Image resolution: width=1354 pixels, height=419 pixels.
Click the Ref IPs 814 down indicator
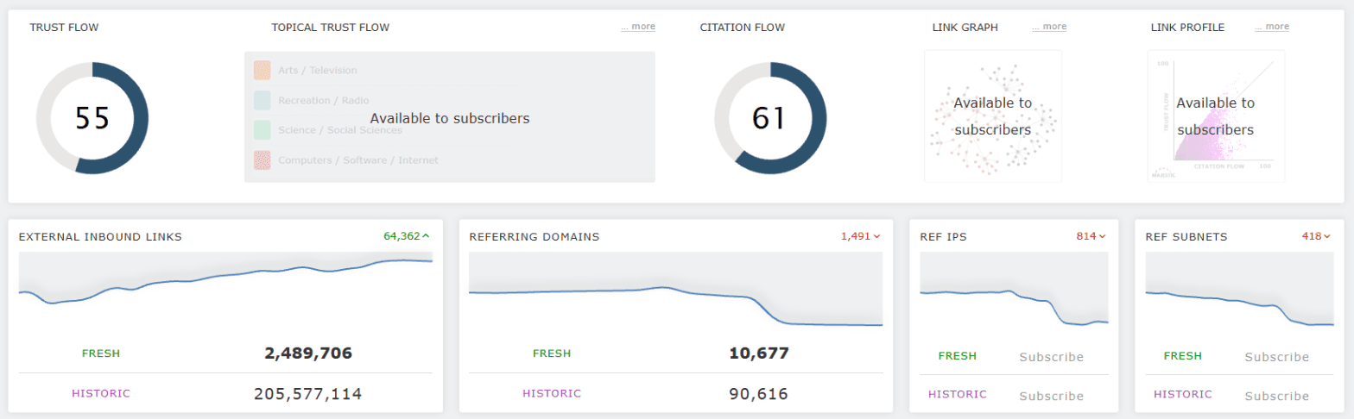click(1091, 236)
